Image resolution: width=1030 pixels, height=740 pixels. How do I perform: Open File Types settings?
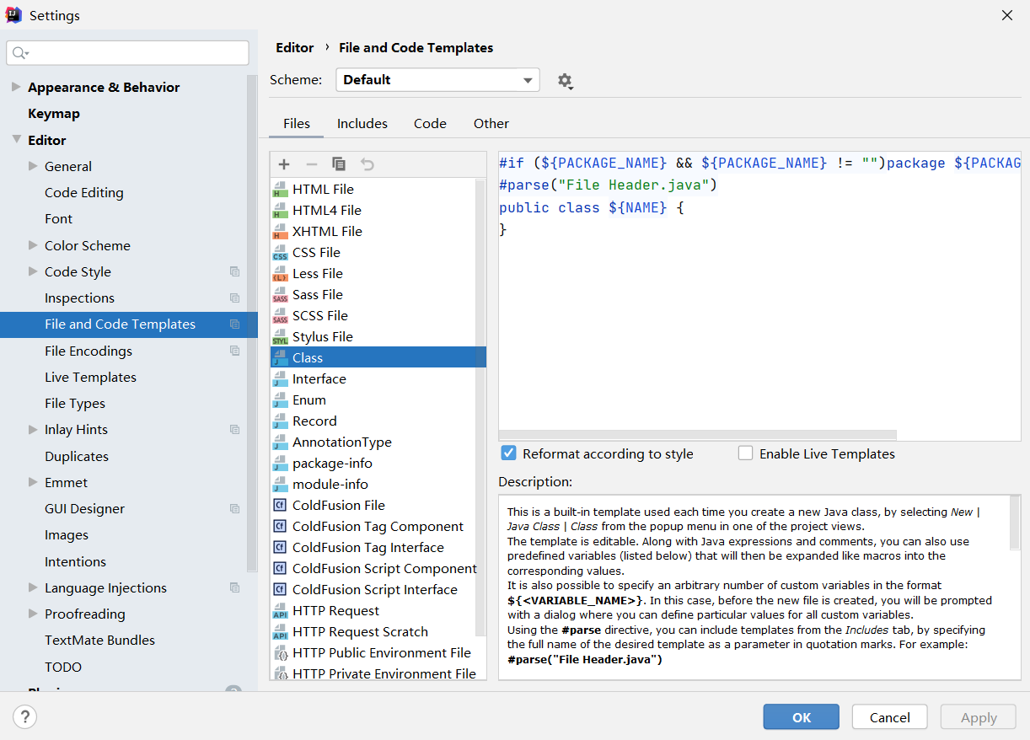click(x=75, y=403)
